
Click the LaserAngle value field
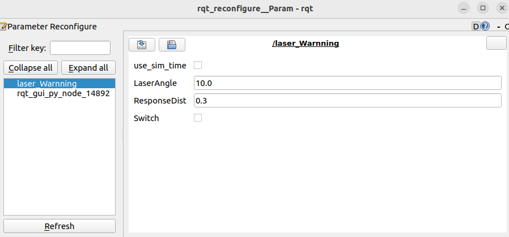tap(347, 83)
